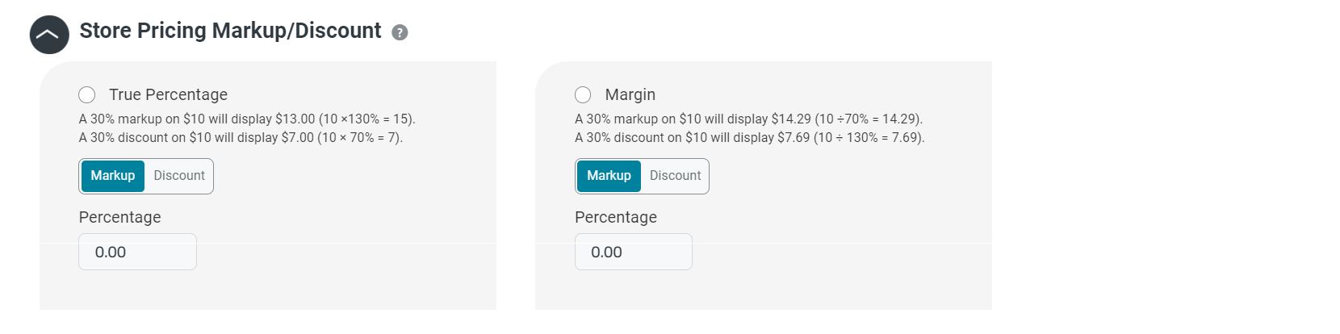Click the Percentage label in Margin card

615,217
